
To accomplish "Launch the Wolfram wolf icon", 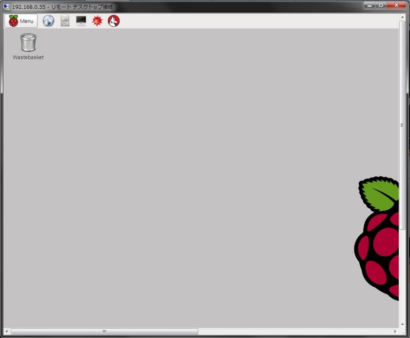I will [x=114, y=21].
